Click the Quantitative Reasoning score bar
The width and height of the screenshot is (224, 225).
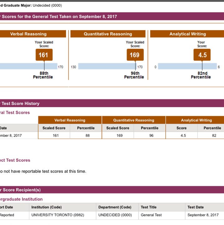[x=107, y=66]
